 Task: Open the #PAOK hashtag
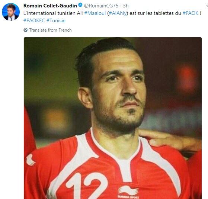191,13
